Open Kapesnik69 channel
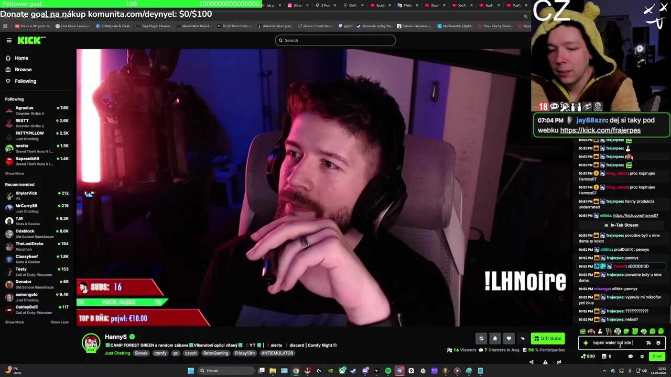671x377 pixels. pyautogui.click(x=37, y=161)
